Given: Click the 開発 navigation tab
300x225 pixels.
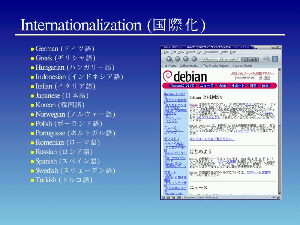Looking at the screenshot, I should pyautogui.click(x=253, y=86).
